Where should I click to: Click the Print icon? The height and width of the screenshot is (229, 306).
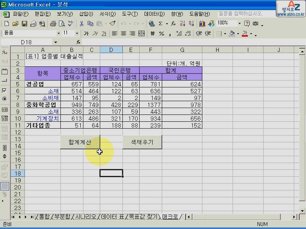(53, 24)
